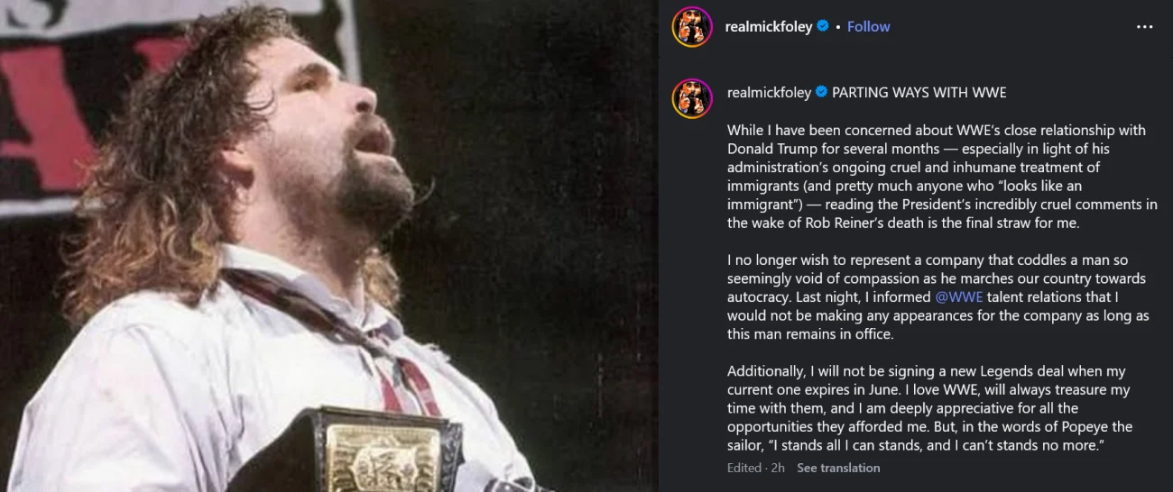
Task: Click the verified badge next to caption username
Action: [x=821, y=93]
